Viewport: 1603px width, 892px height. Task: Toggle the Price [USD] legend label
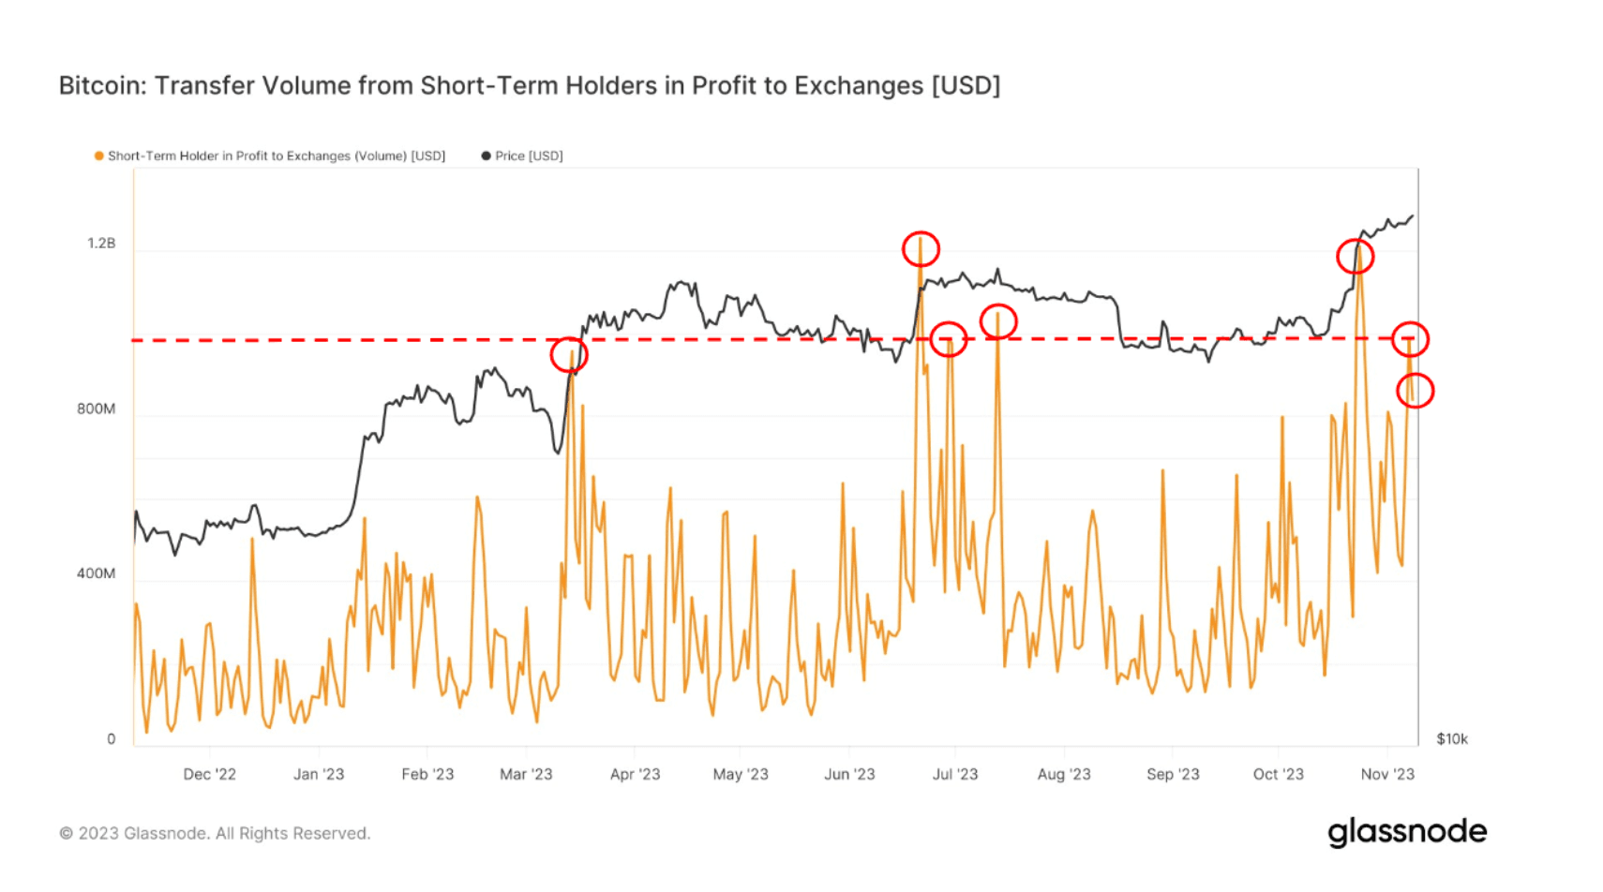pyautogui.click(x=529, y=156)
